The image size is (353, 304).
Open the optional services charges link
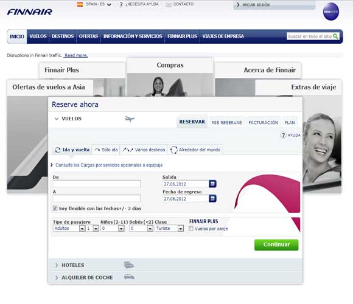click(109, 165)
